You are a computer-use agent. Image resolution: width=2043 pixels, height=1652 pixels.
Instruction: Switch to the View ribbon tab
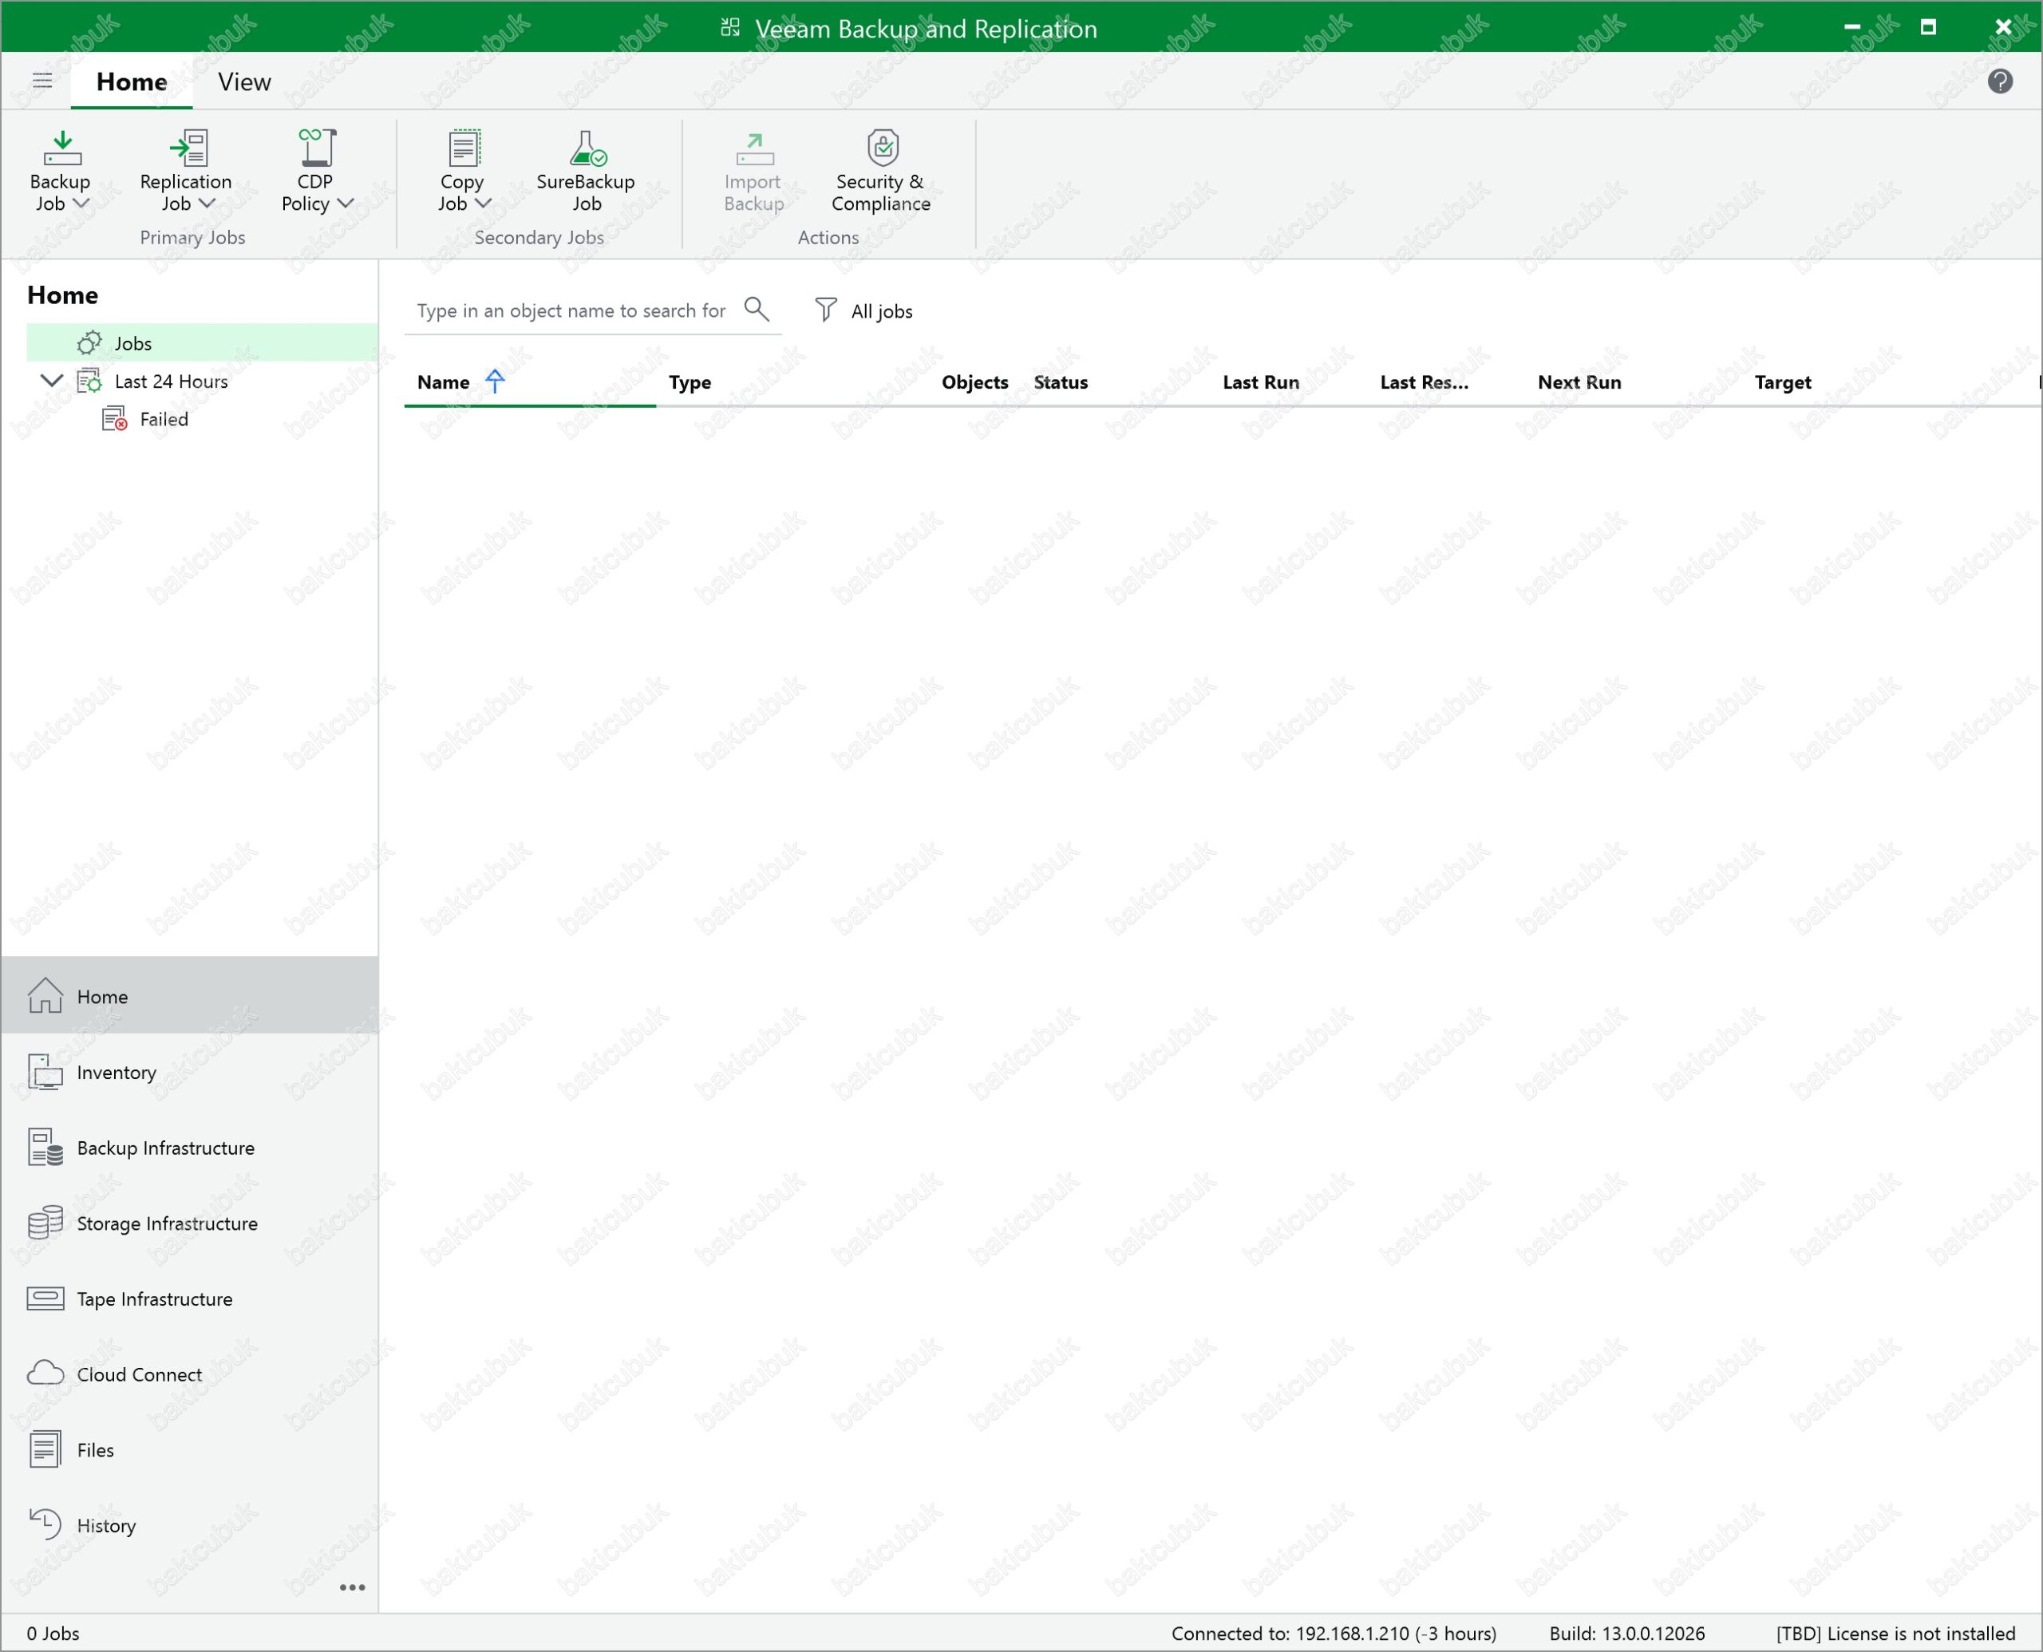pyautogui.click(x=244, y=82)
